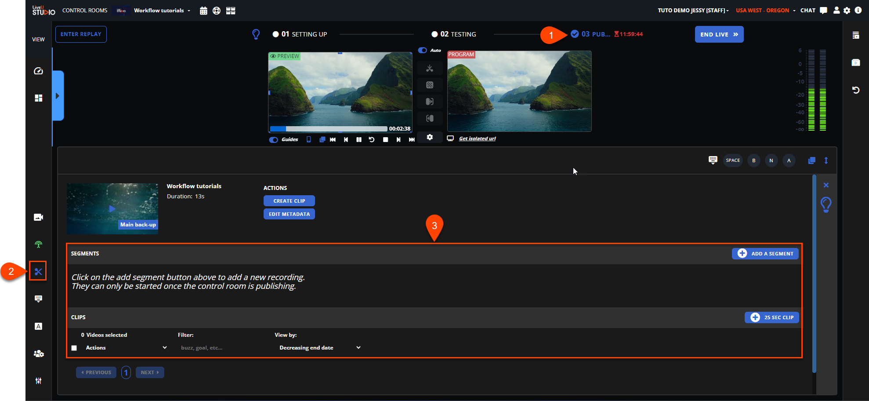Select step 02 Testing radio
Viewport: 869px width, 401px height.
point(434,34)
